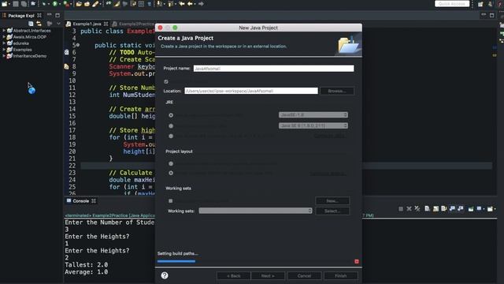Click the Clear Console page icon
The height and width of the screenshot is (284, 504).
tap(427, 209)
